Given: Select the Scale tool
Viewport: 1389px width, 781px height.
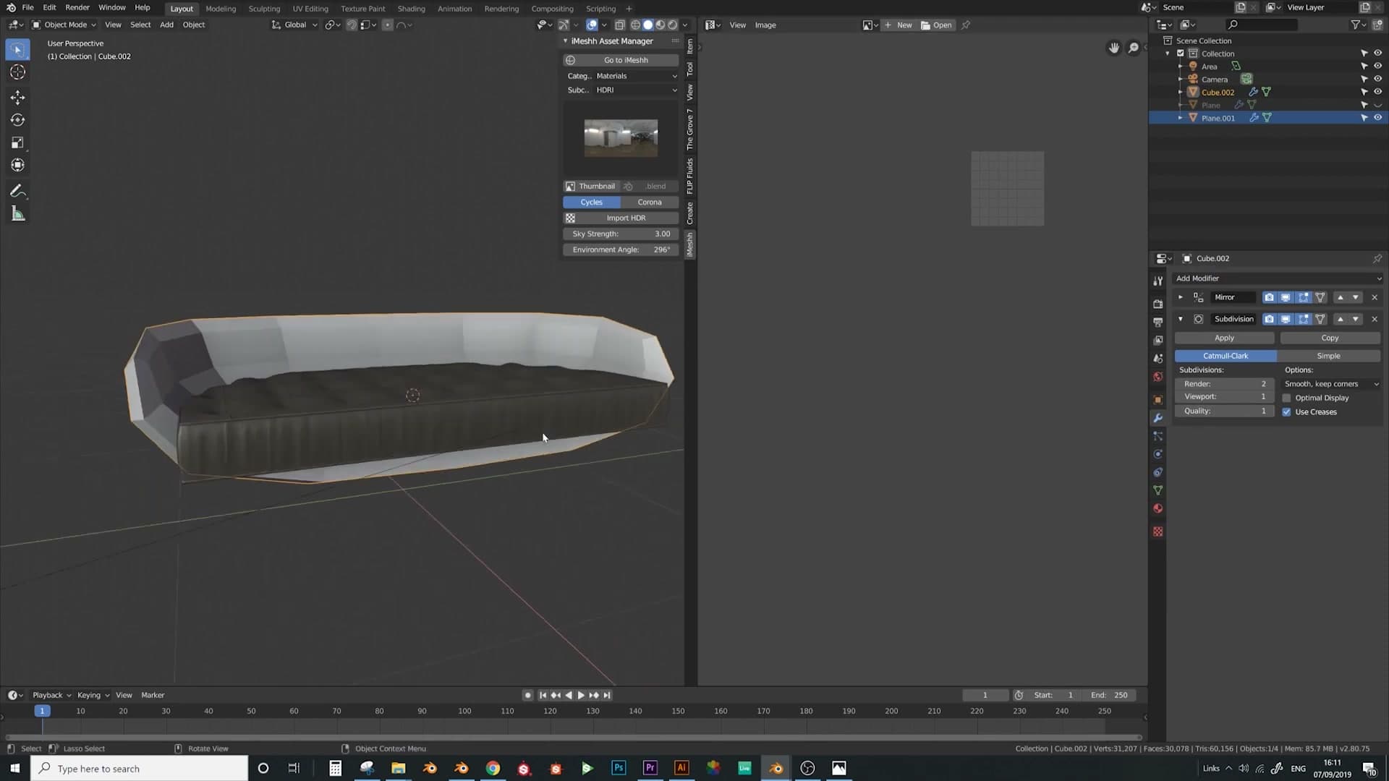Looking at the screenshot, I should 17,142.
